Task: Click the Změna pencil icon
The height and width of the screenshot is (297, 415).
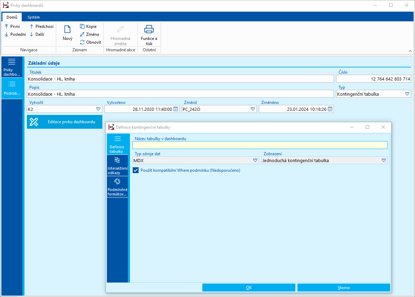Action: pos(82,34)
